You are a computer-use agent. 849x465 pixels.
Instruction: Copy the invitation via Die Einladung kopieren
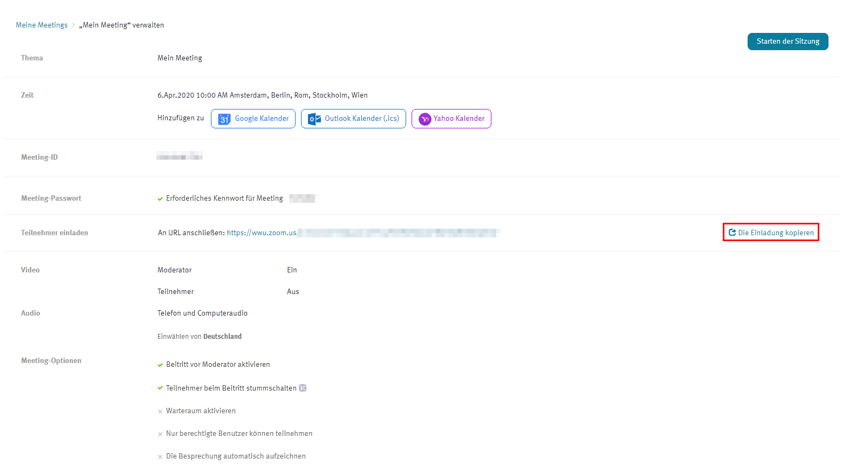pyautogui.click(x=771, y=232)
